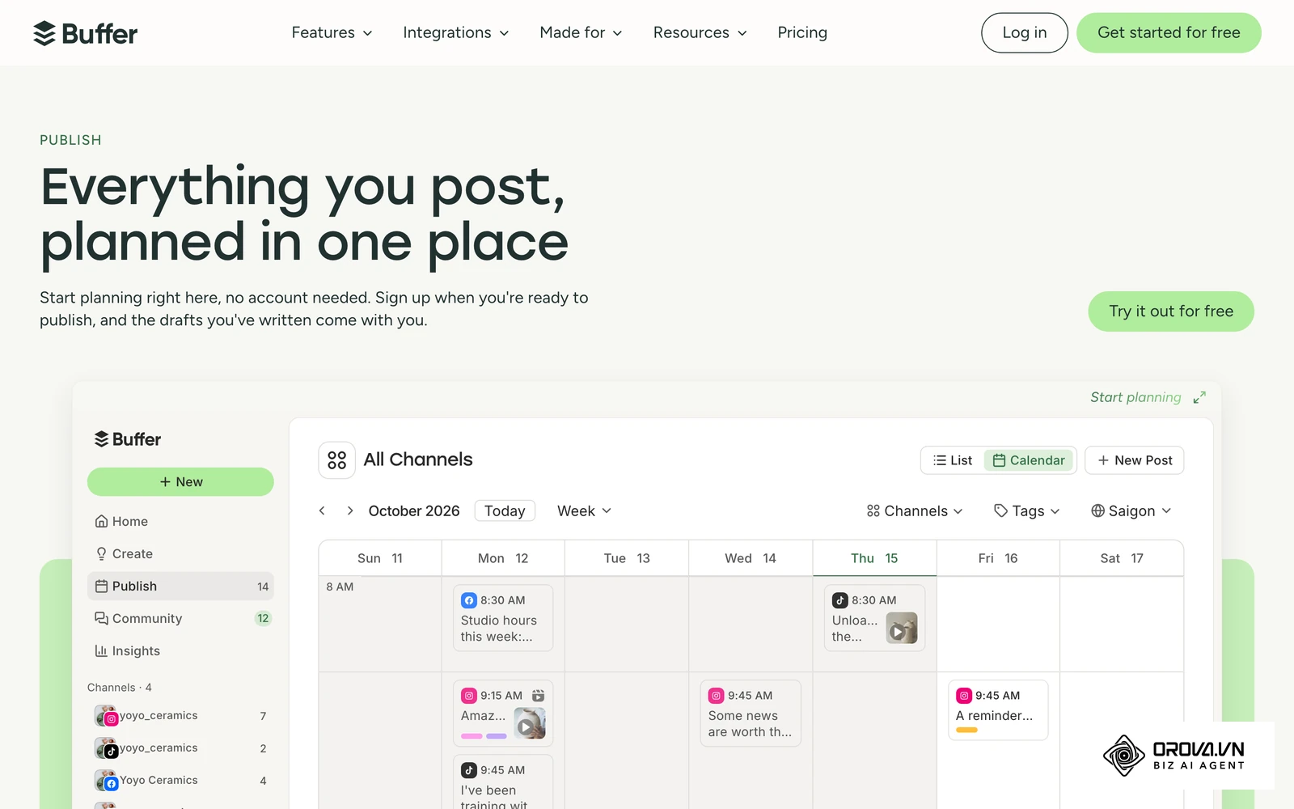Click the yellow tag bar on Friday's post

(x=966, y=731)
